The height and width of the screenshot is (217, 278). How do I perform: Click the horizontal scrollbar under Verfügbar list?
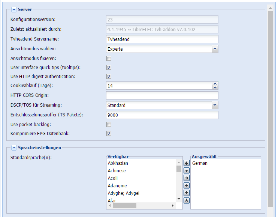tap(141, 206)
